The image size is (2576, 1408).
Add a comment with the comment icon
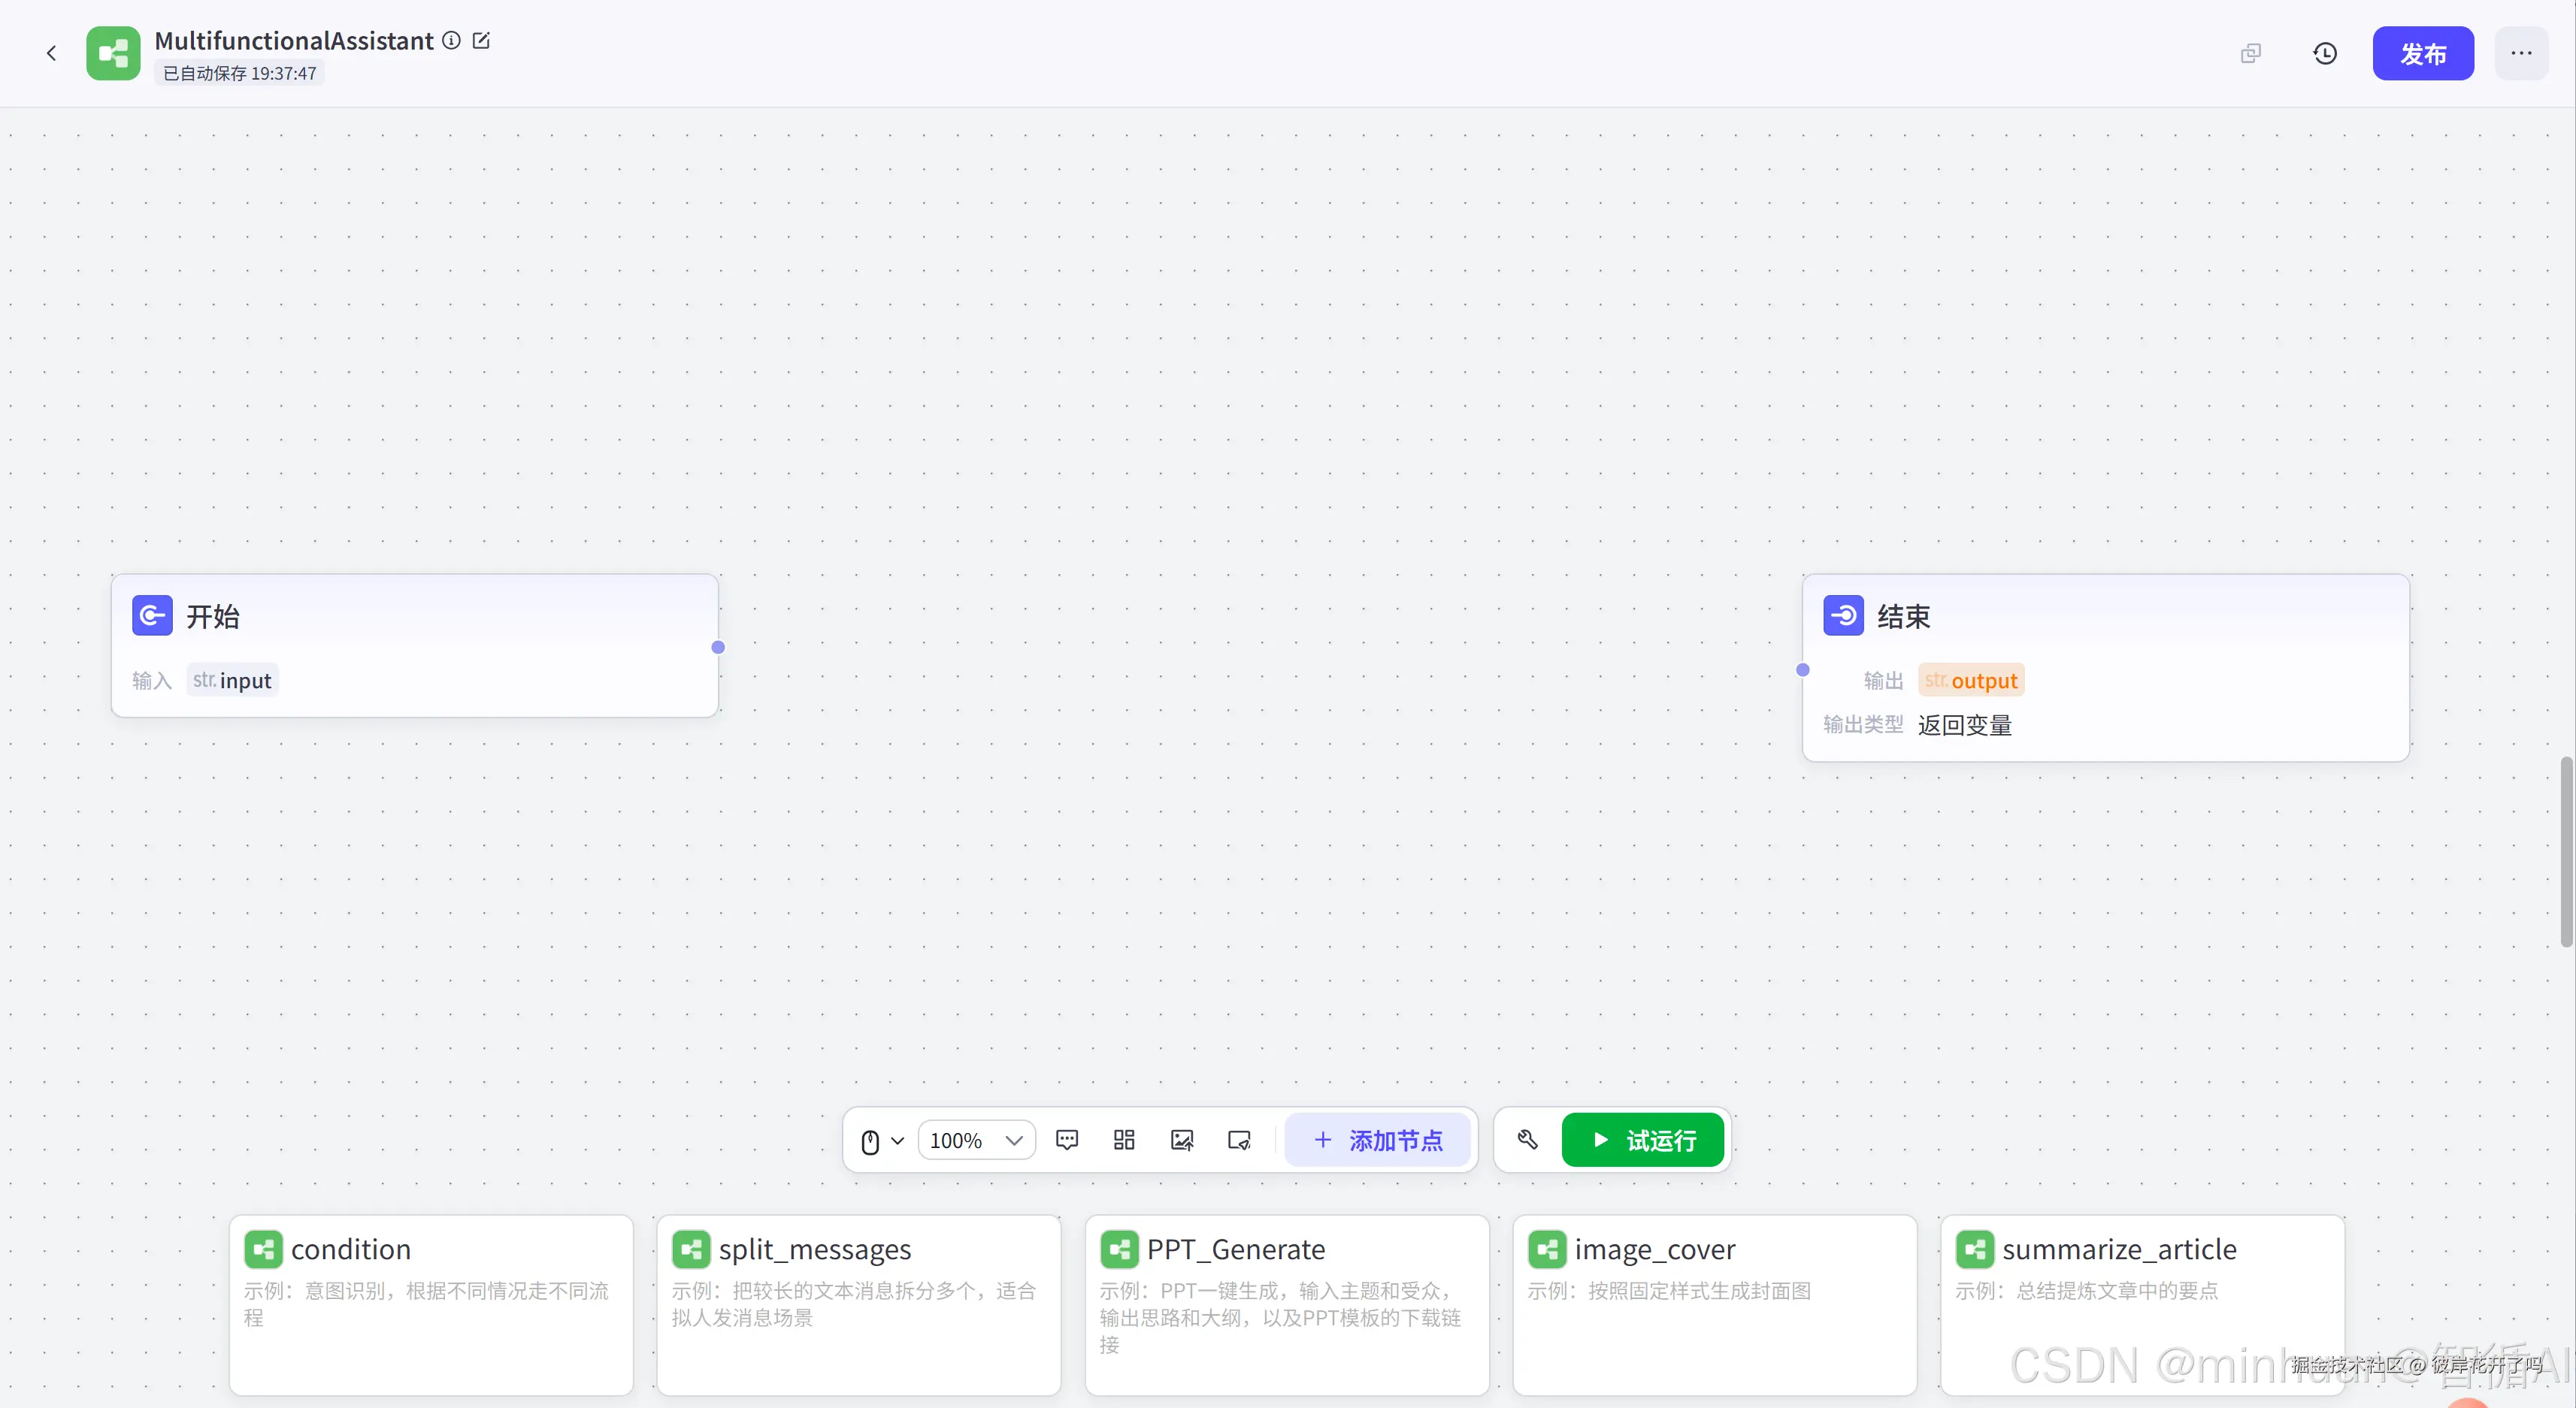pos(1067,1141)
